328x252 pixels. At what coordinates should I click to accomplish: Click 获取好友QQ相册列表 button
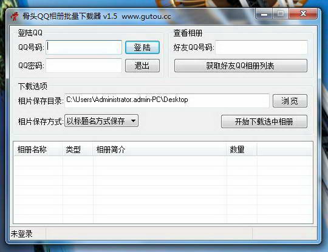pyautogui.click(x=241, y=66)
